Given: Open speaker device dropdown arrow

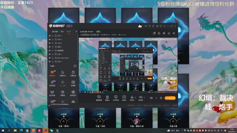Looking at the screenshot, I should [x=144, y=98].
